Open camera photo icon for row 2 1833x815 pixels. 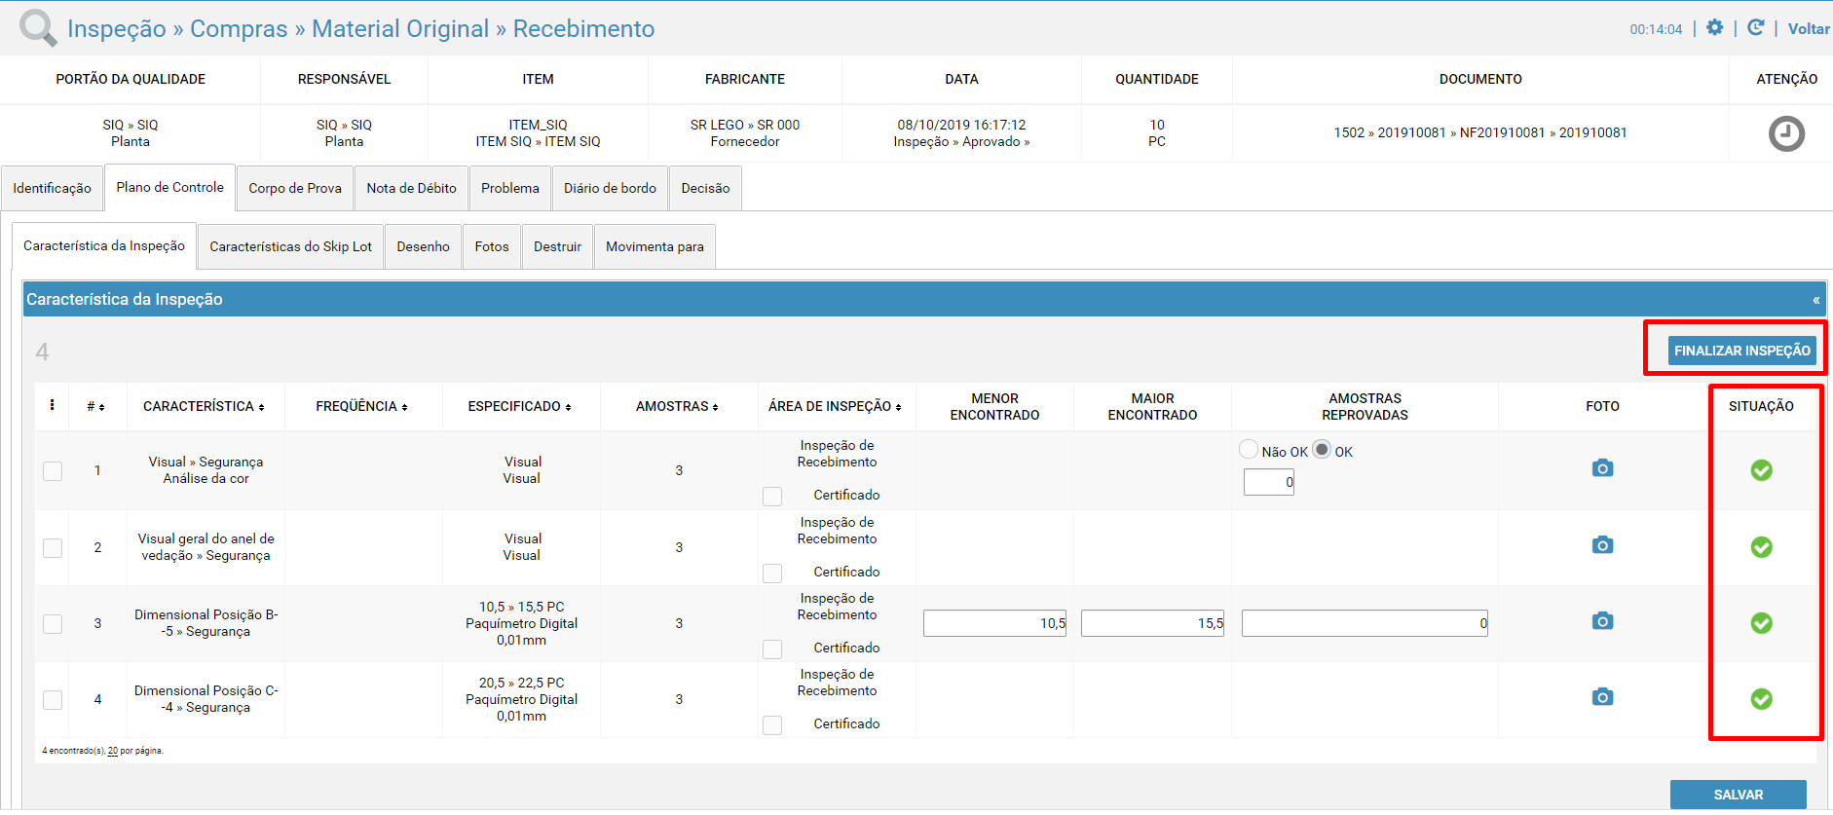[x=1602, y=544]
